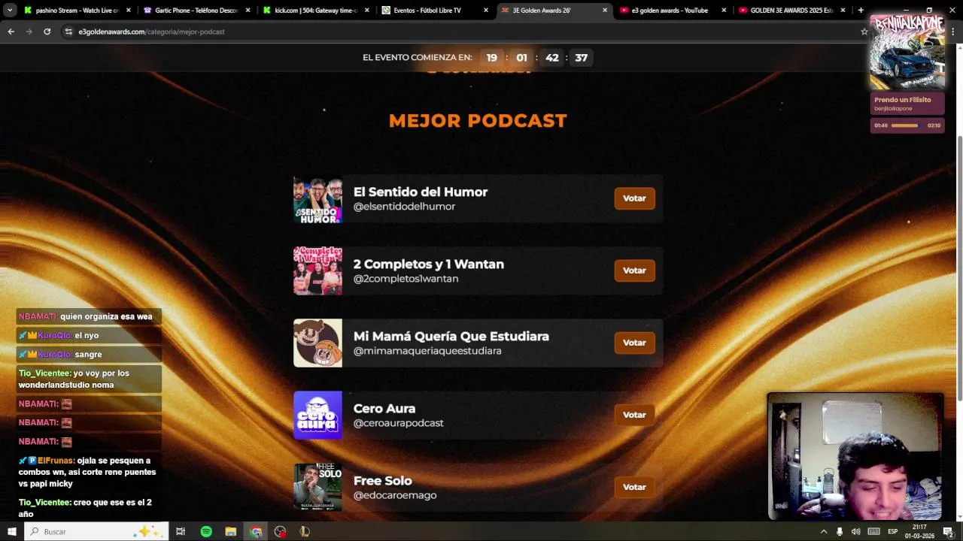Click the MEJOR PODCAST heading
Viewport: 963px width, 541px height.
coord(478,120)
